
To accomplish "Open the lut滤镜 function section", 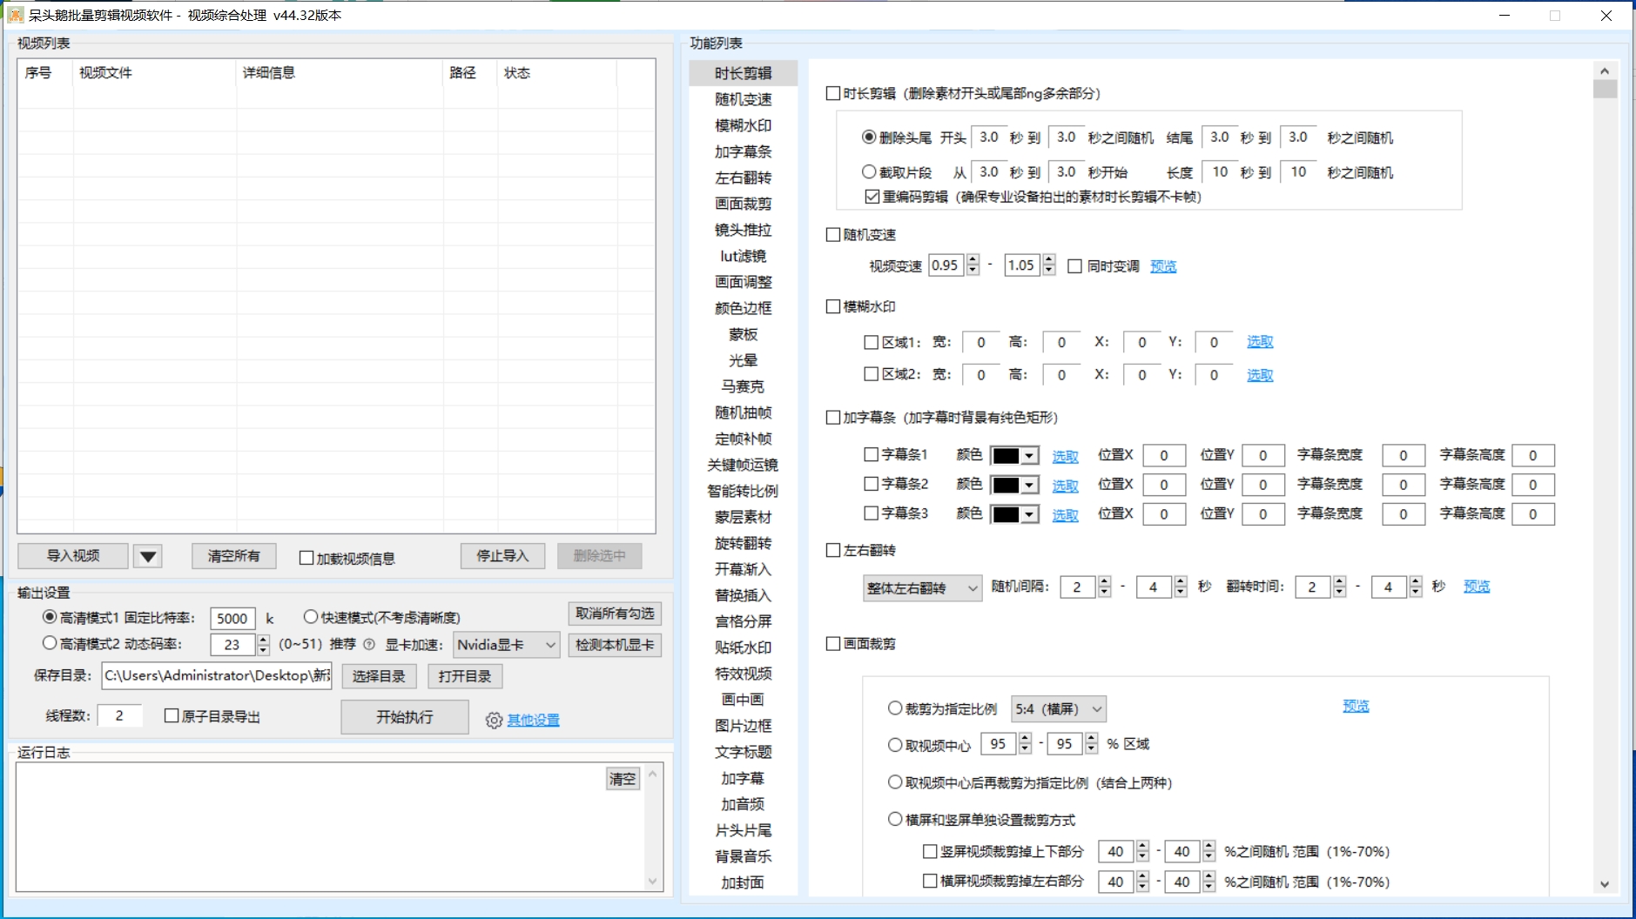I will click(743, 256).
